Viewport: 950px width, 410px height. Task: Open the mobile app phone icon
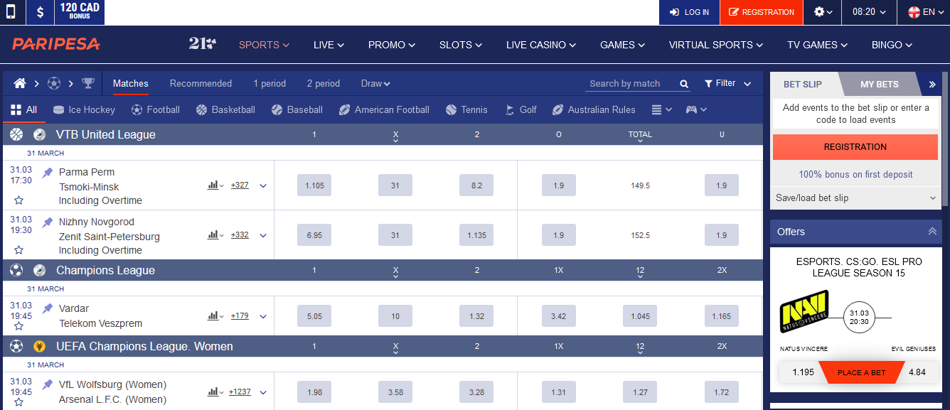pyautogui.click(x=11, y=12)
